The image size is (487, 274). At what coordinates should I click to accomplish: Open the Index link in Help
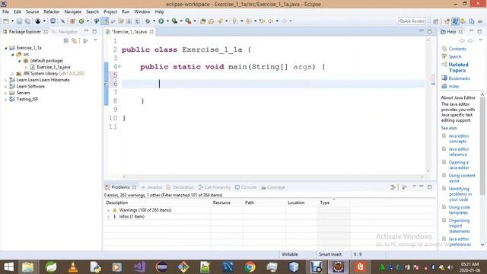pyautogui.click(x=454, y=86)
